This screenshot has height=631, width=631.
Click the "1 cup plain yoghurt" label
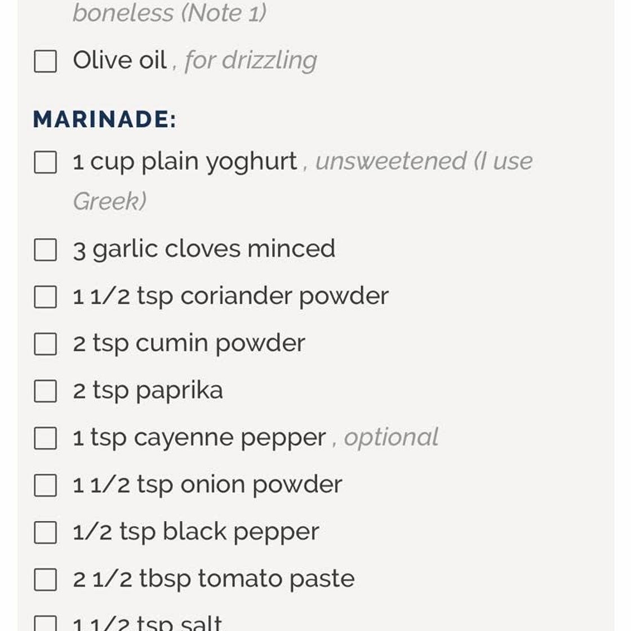[x=185, y=162]
